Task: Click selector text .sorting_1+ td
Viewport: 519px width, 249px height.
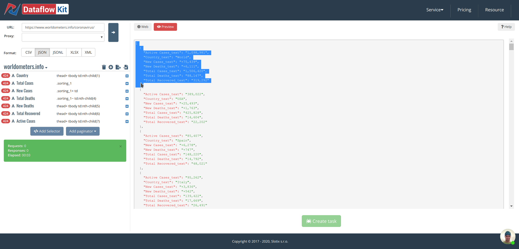Action: click(x=67, y=91)
